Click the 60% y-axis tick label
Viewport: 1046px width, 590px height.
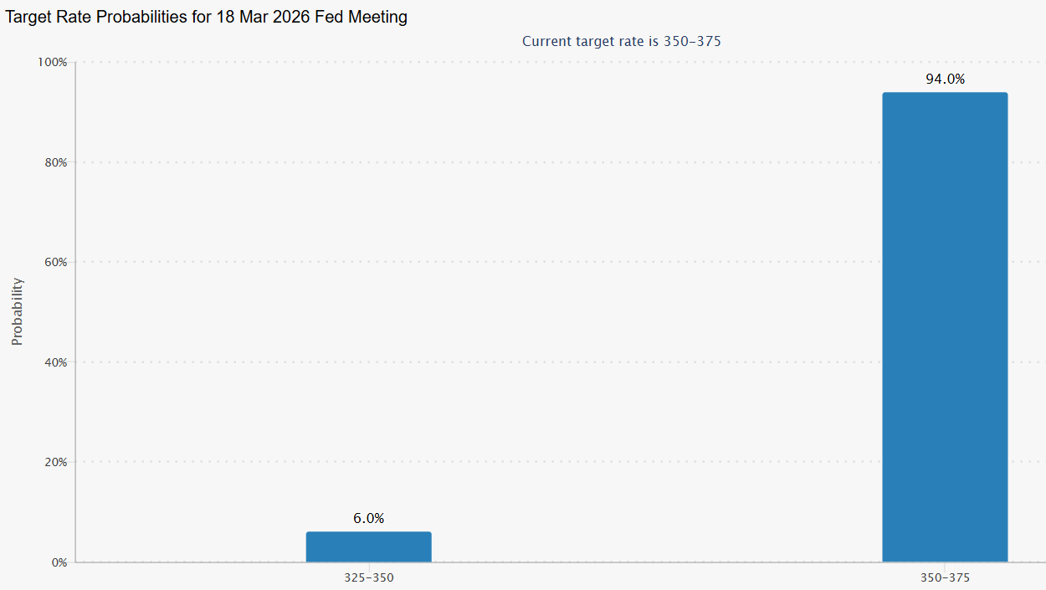[x=55, y=262]
